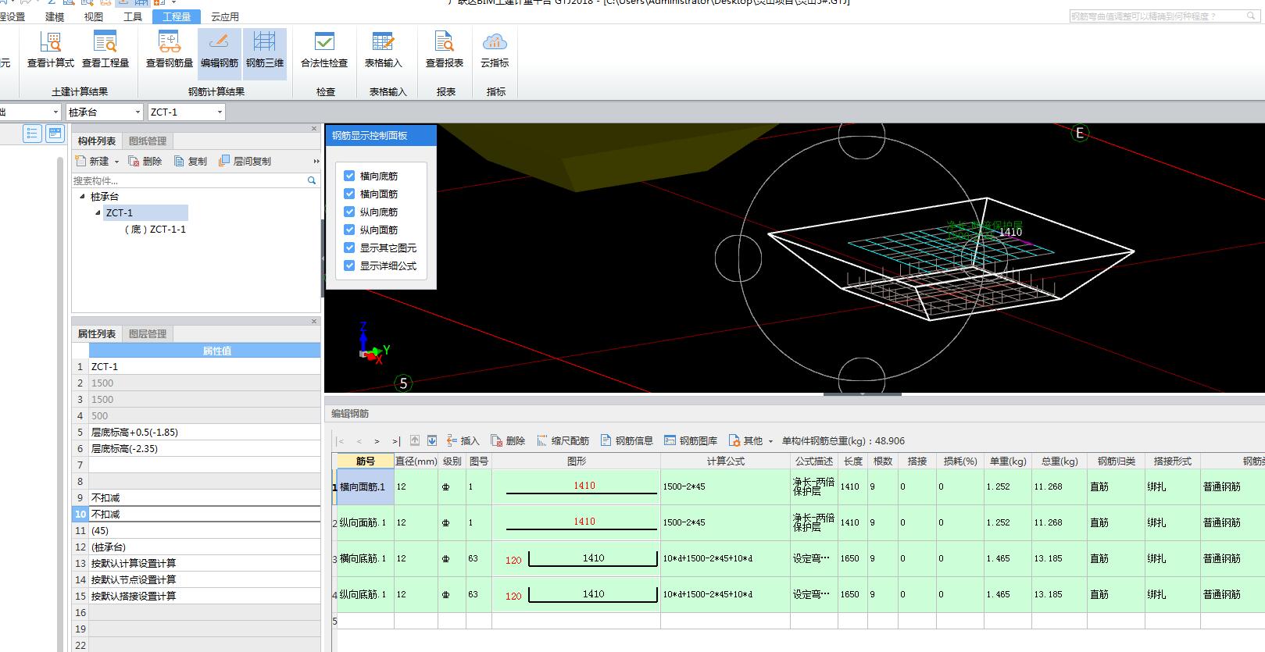This screenshot has height=652, width=1265.
Task: Select (底) ZCT-1-1 tree item
Action: (155, 230)
